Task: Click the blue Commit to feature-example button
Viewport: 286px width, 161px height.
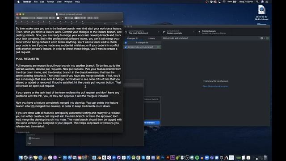Action: (152, 123)
